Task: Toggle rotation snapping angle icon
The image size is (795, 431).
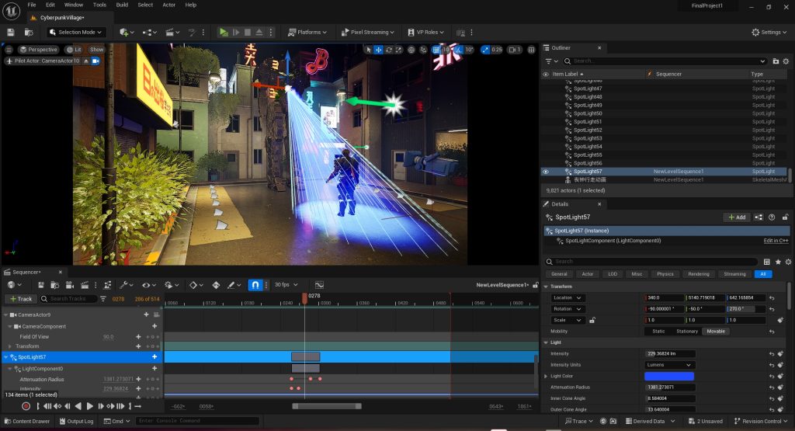Action: pyautogui.click(x=459, y=50)
